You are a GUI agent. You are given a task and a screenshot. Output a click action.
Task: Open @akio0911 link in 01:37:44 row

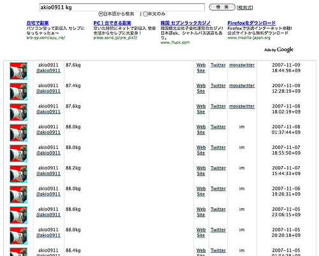click(48, 132)
